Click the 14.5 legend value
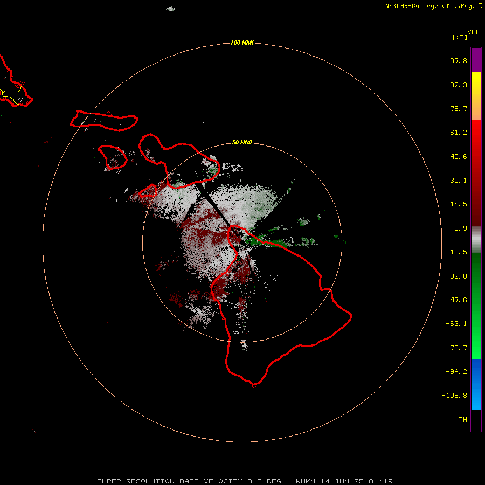The height and width of the screenshot is (485, 485). coord(459,204)
